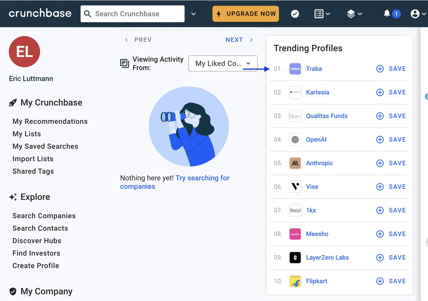Screen dimensions: 428x301
Task: Open the Anthropic profile
Action: coord(320,163)
